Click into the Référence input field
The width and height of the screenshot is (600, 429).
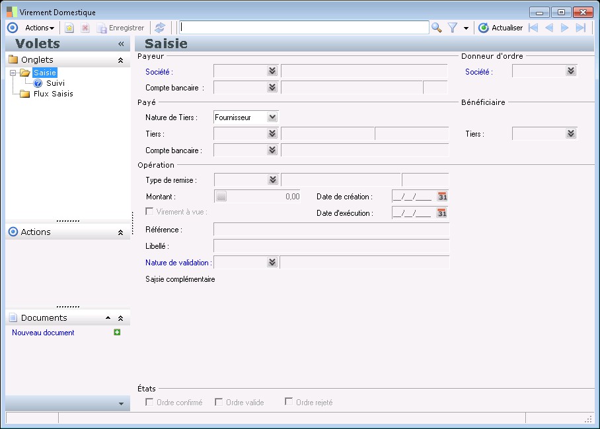(331, 230)
